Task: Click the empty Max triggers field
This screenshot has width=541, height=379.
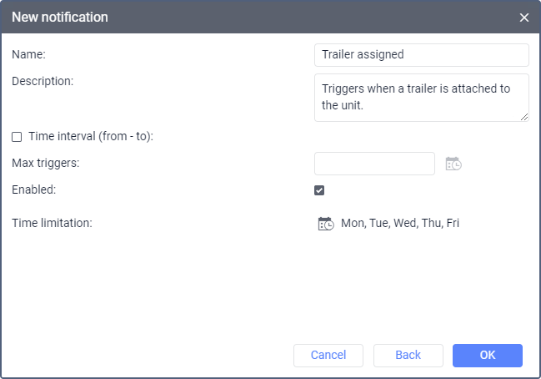Action: [374, 164]
